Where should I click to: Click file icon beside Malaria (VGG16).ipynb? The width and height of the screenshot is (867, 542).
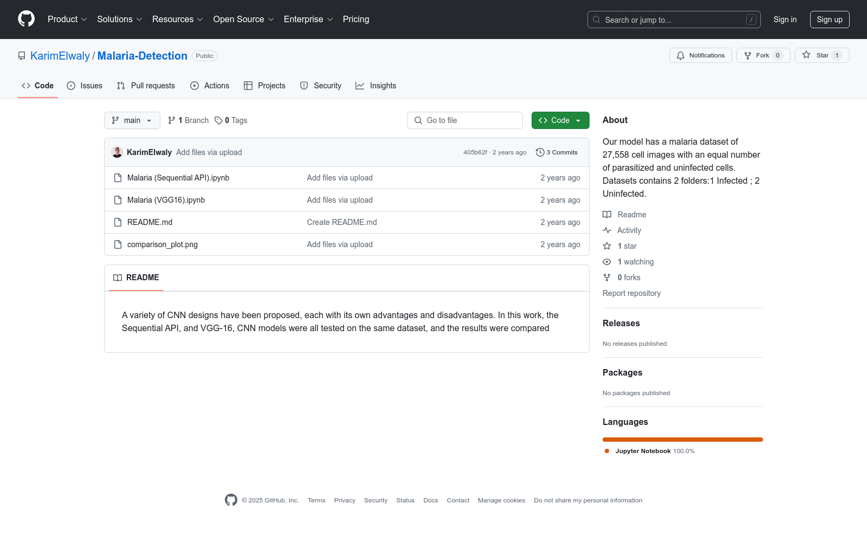[x=118, y=200]
